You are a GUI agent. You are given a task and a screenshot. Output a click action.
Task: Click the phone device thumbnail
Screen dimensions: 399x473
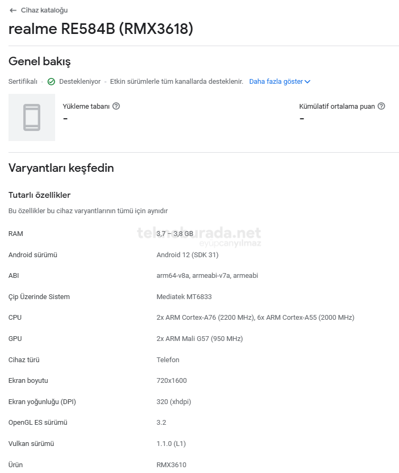[32, 117]
